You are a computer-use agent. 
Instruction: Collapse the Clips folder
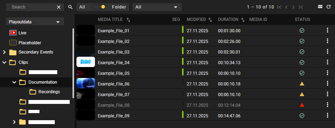[x=4, y=62]
